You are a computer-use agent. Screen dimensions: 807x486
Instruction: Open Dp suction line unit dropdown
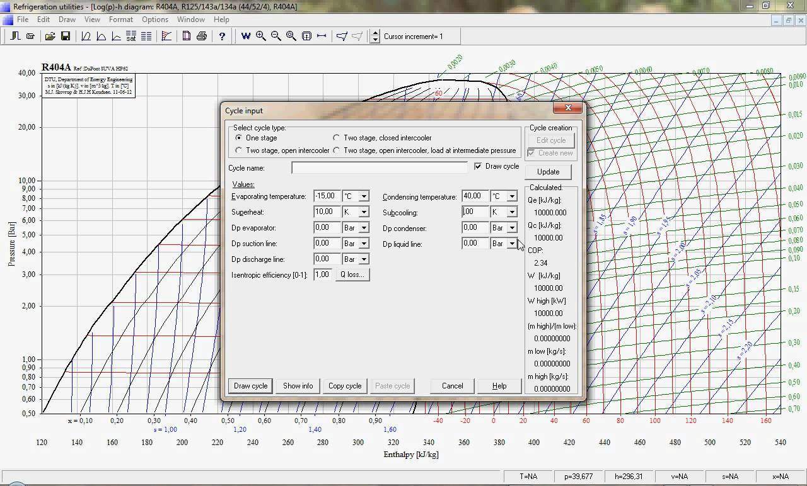tap(364, 244)
